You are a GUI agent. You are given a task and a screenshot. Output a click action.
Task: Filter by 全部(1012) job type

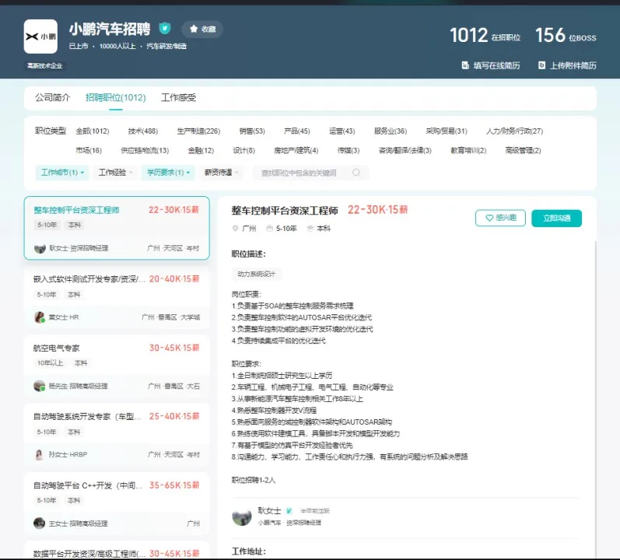pyautogui.click(x=93, y=131)
